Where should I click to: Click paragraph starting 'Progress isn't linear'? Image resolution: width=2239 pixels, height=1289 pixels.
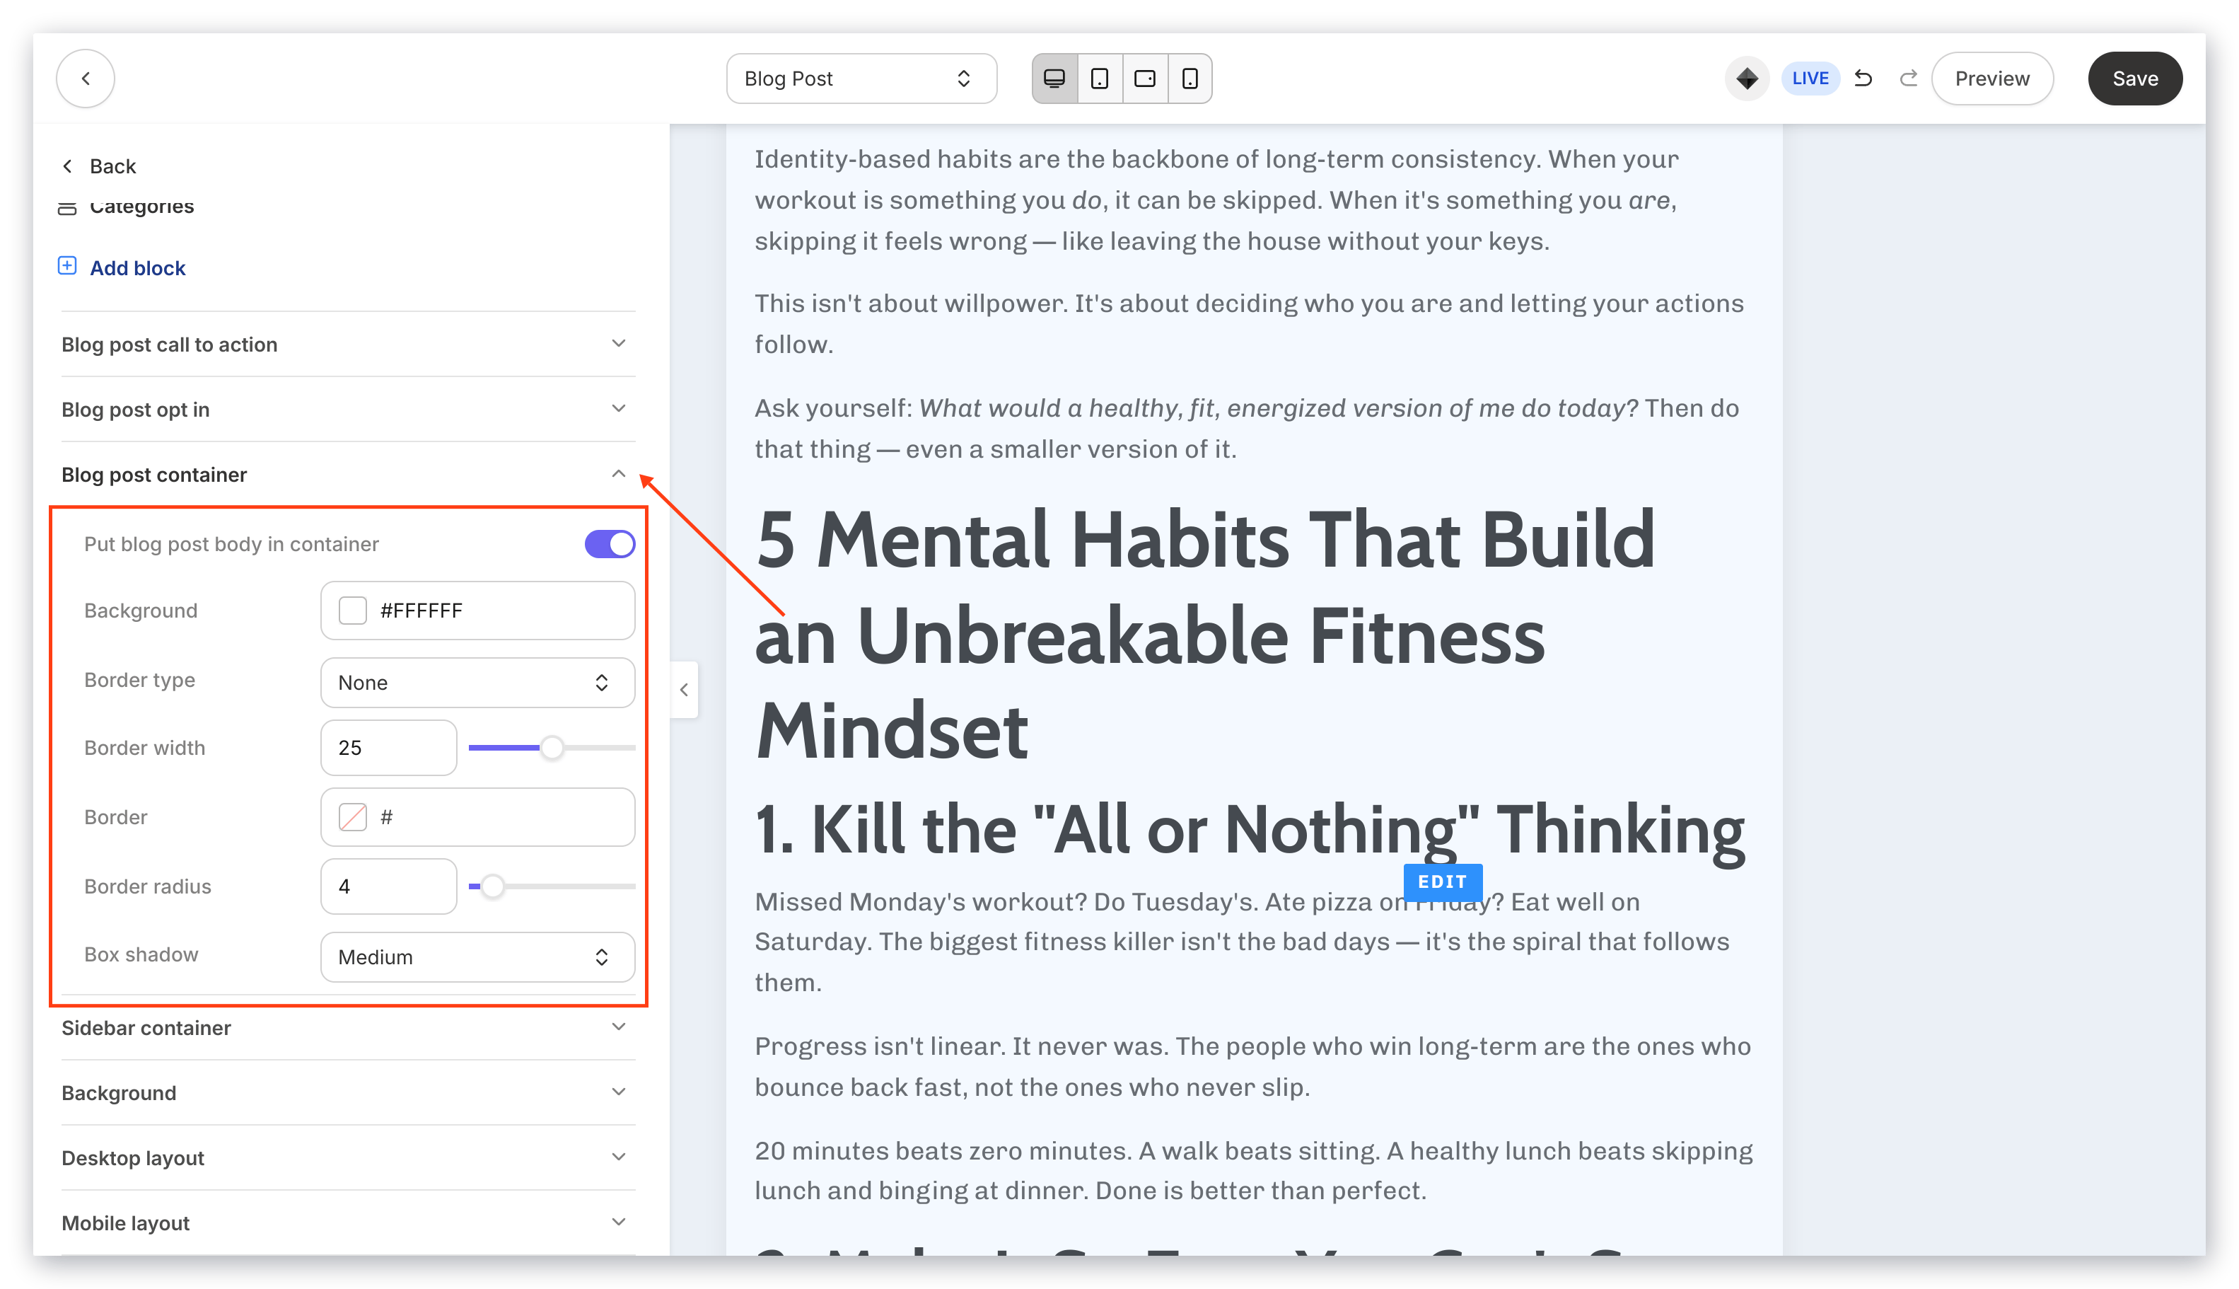coord(1252,1067)
